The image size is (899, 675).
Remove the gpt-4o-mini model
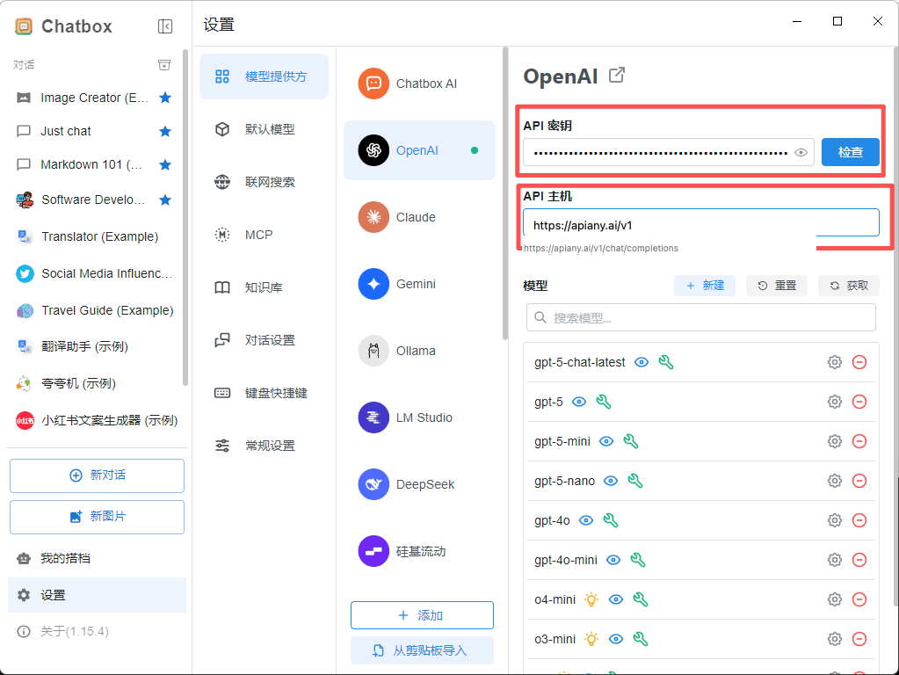point(859,560)
